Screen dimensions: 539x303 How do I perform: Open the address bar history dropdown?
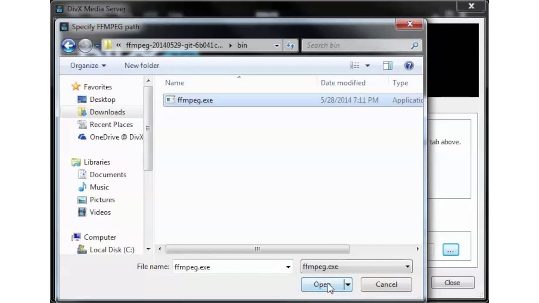coord(277,45)
